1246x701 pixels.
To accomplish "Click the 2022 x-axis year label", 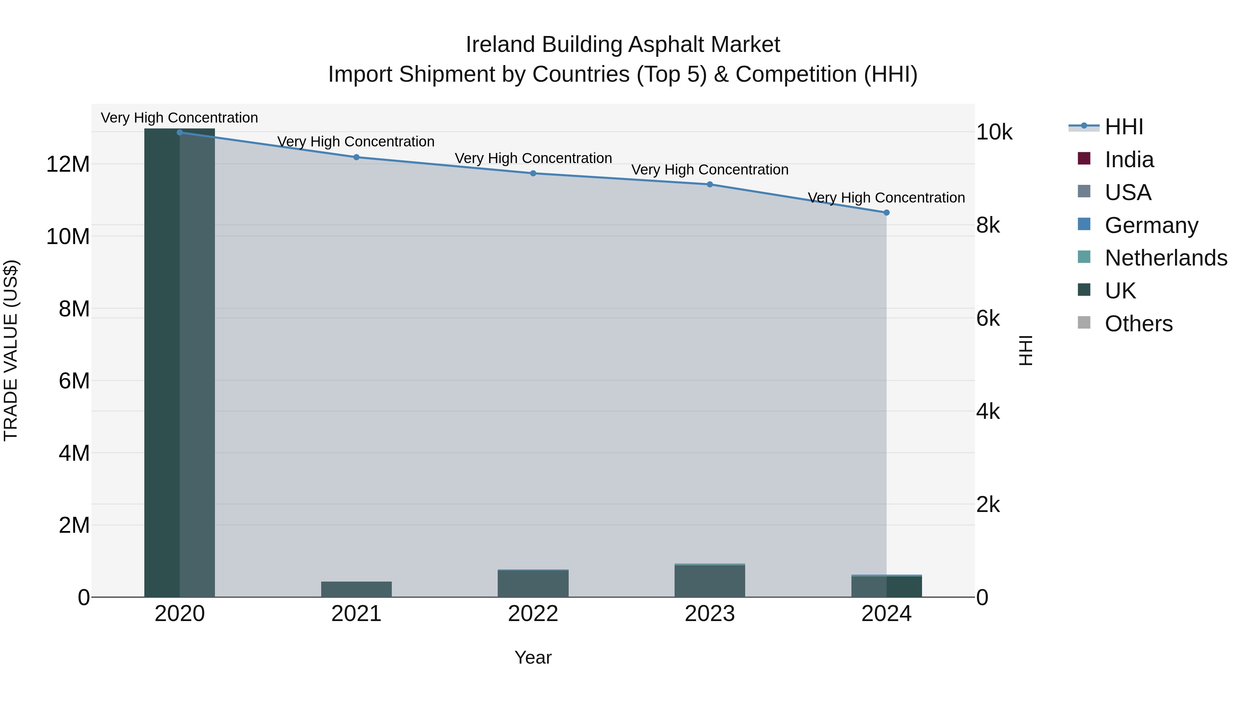I will 533,614.
